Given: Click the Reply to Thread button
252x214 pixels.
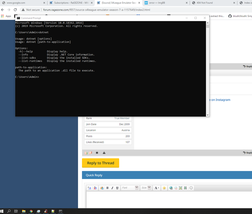Looking at the screenshot, I should (x=100, y=163).
